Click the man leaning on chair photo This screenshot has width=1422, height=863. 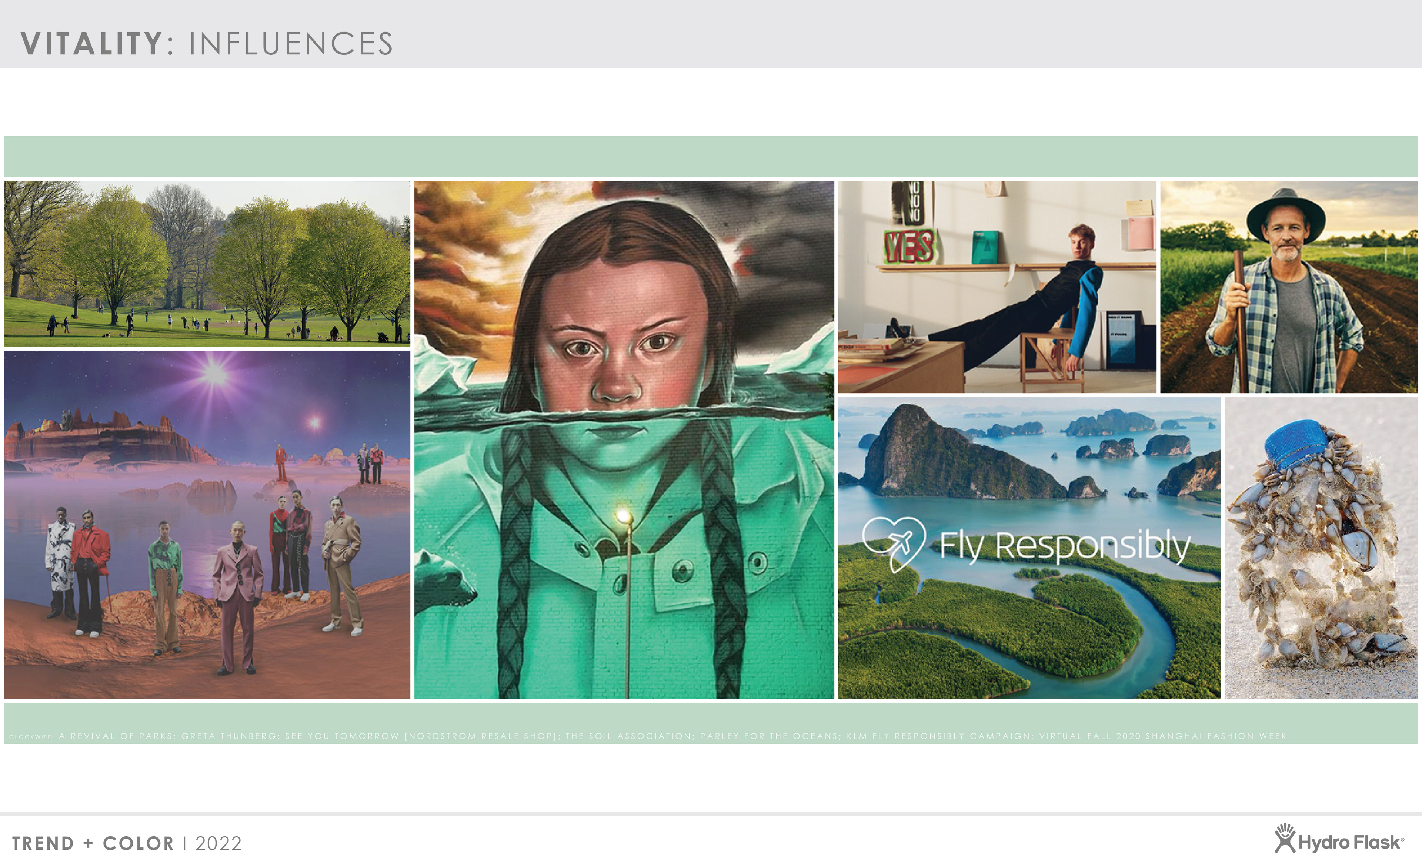pos(997,287)
